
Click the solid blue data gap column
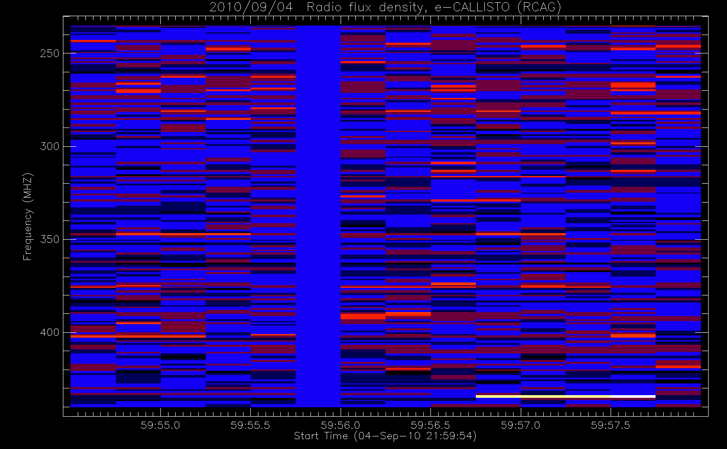pyautogui.click(x=318, y=216)
